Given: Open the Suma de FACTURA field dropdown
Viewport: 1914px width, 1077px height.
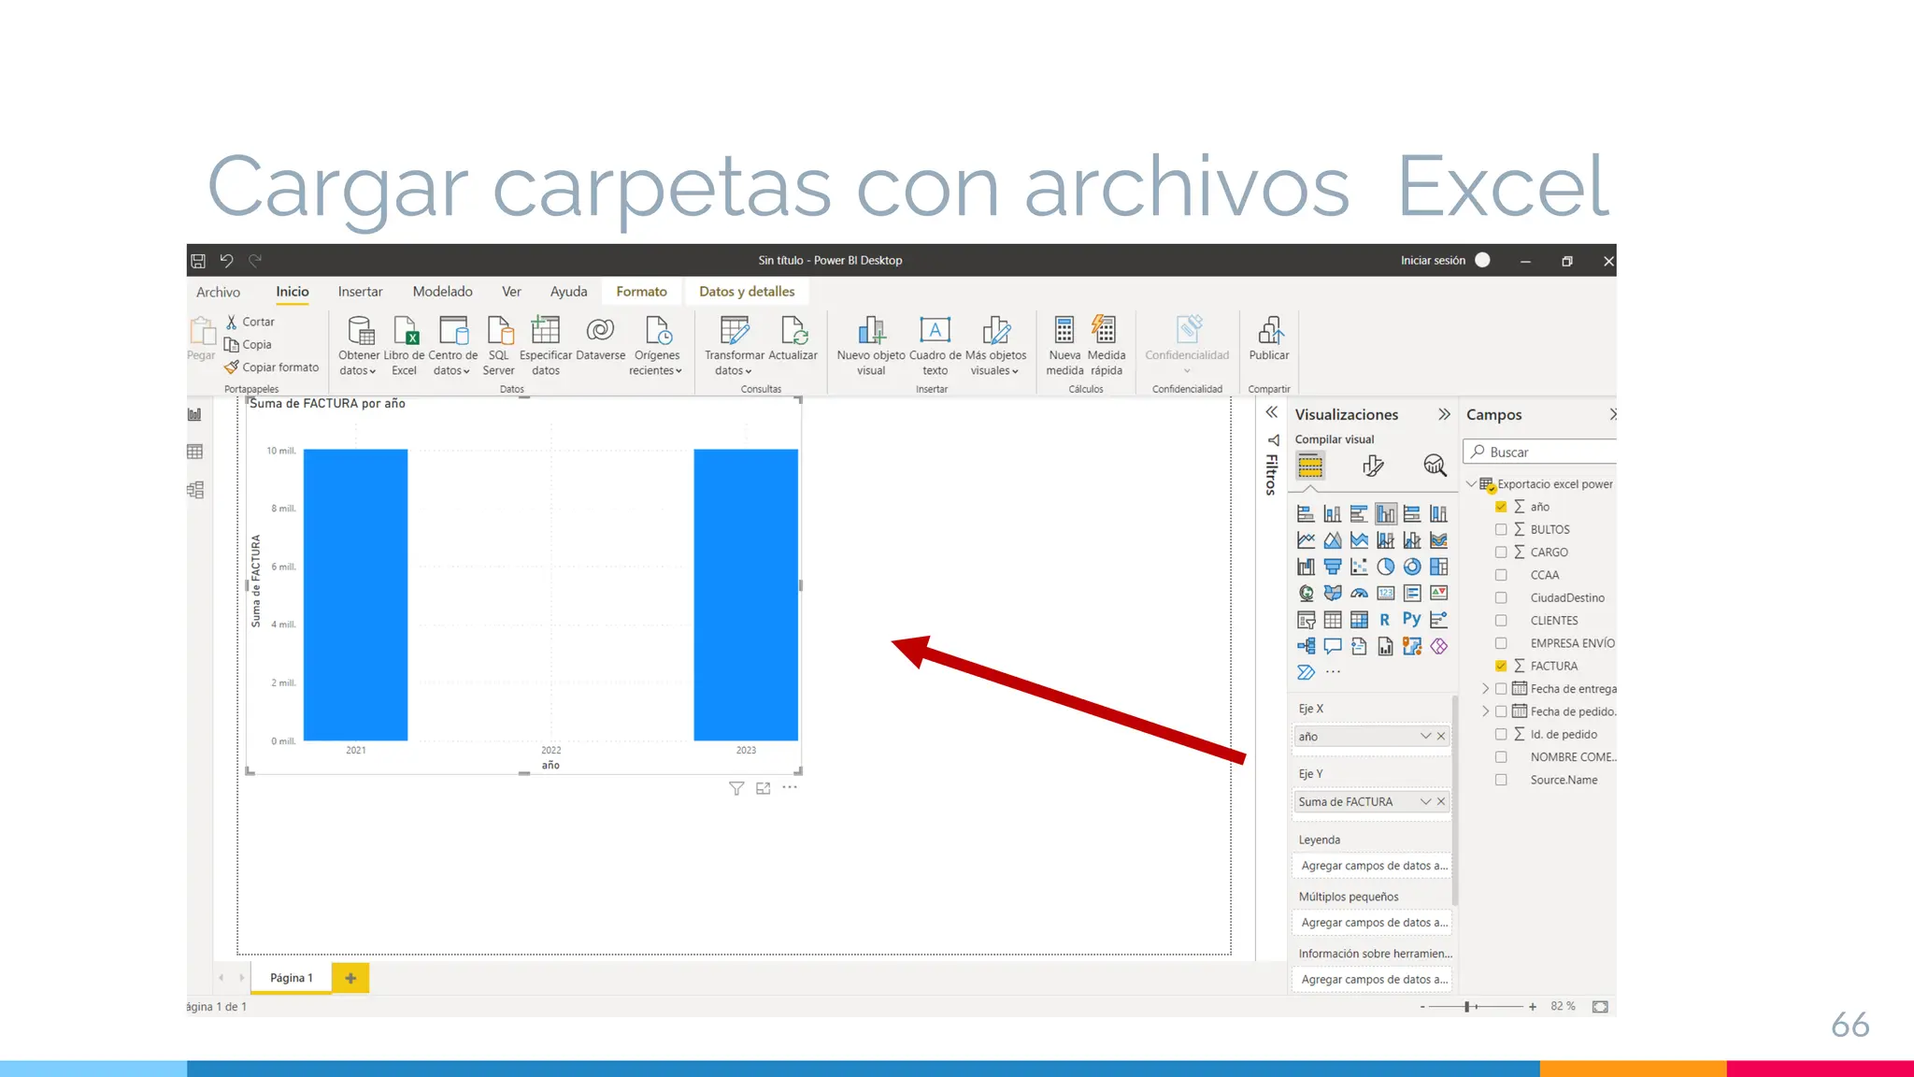Looking at the screenshot, I should [1426, 802].
